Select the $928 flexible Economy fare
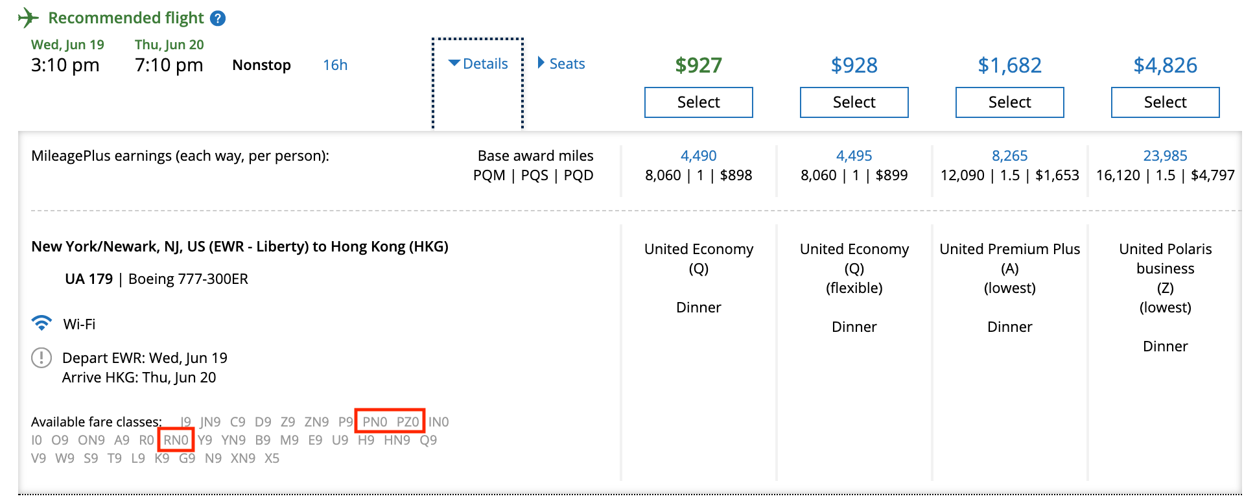Screen dimensions: 1255x503 pos(854,102)
